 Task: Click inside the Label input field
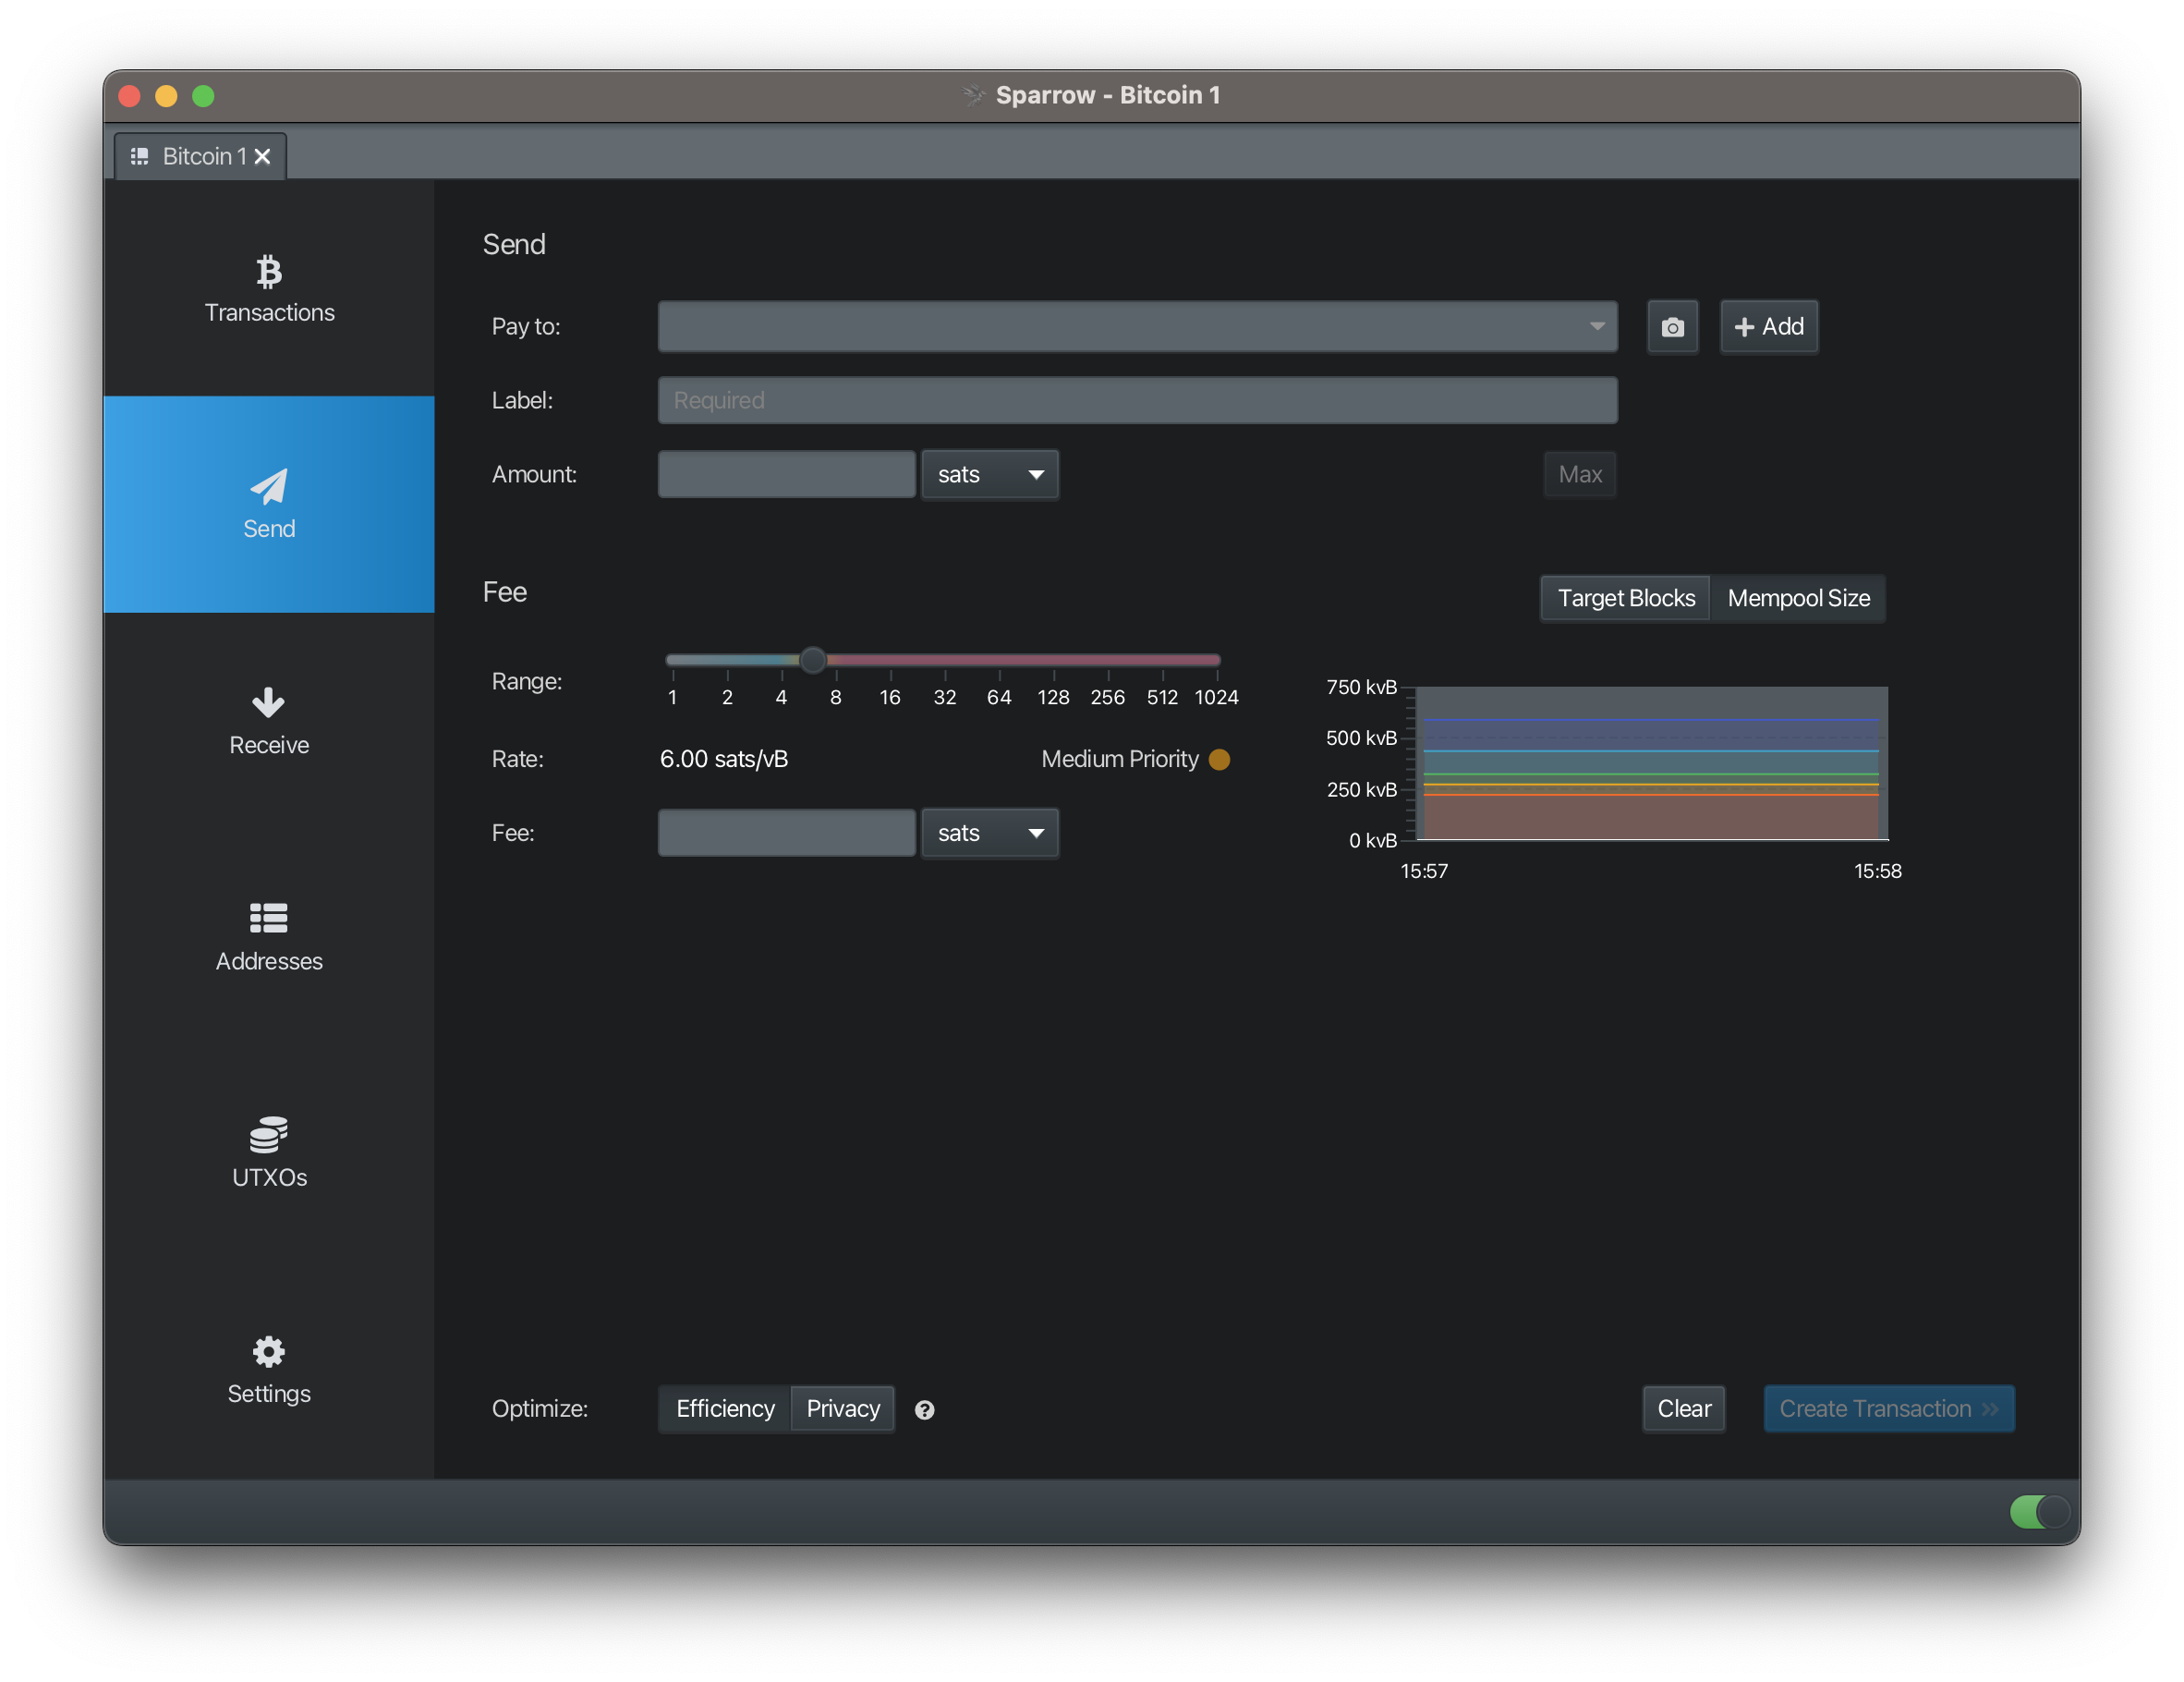[x=1137, y=399]
